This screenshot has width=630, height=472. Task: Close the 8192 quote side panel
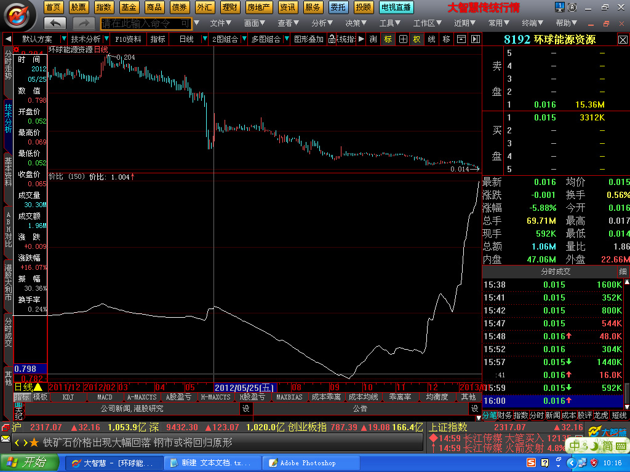point(623,40)
